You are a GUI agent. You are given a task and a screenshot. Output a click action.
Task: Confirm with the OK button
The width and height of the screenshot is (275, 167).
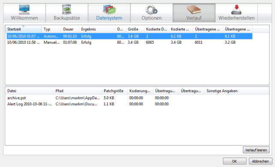click(x=234, y=161)
